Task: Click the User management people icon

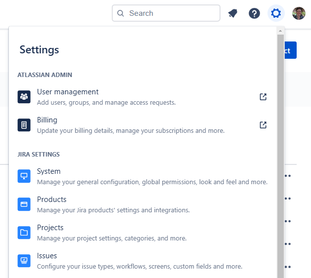Action: (24, 97)
